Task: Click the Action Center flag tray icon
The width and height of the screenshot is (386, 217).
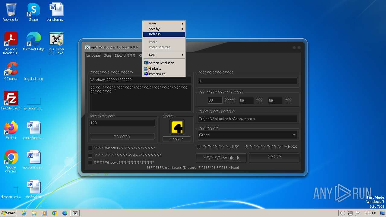Action: pyautogui.click(x=357, y=213)
